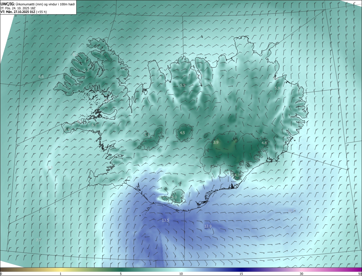Click the colorbar tick label 15
Image resolution: width=362 pixels, height=276 pixels.
click(x=241, y=274)
